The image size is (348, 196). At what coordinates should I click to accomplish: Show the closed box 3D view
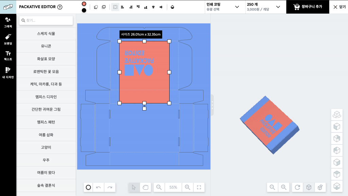coord(309,188)
